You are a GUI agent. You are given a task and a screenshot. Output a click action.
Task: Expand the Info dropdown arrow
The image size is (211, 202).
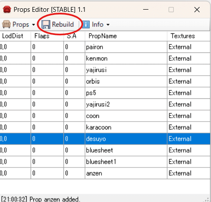point(108,25)
